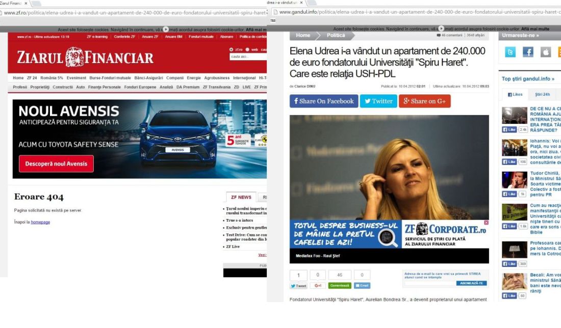
Task: Switch to the Ştiri 24h tab
Action: click(543, 95)
